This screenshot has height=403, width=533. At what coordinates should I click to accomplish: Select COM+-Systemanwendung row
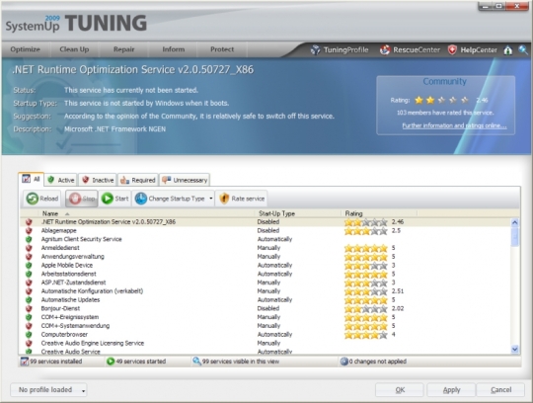(266, 326)
